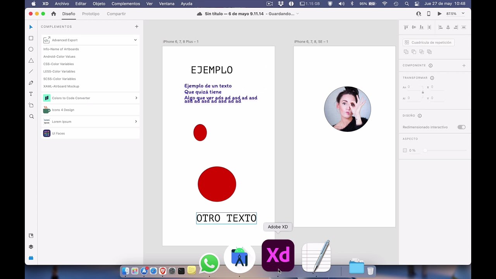Open the zoom percentage dropdown arrow
Viewport: 496px width, 279px height.
pos(463,14)
